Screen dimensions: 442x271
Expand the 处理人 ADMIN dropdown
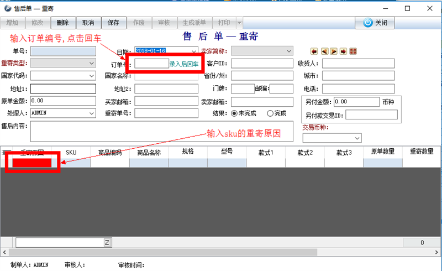[x=92, y=113]
